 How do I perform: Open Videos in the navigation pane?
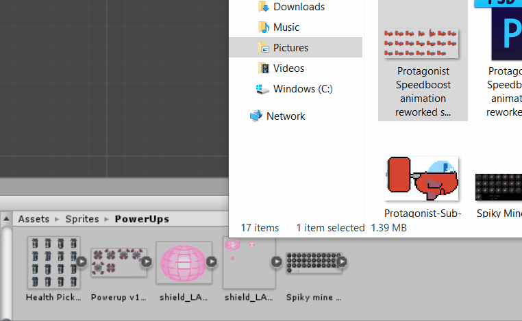coord(288,68)
